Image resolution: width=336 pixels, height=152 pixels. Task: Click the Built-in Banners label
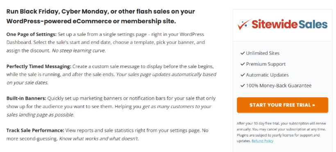26,98
